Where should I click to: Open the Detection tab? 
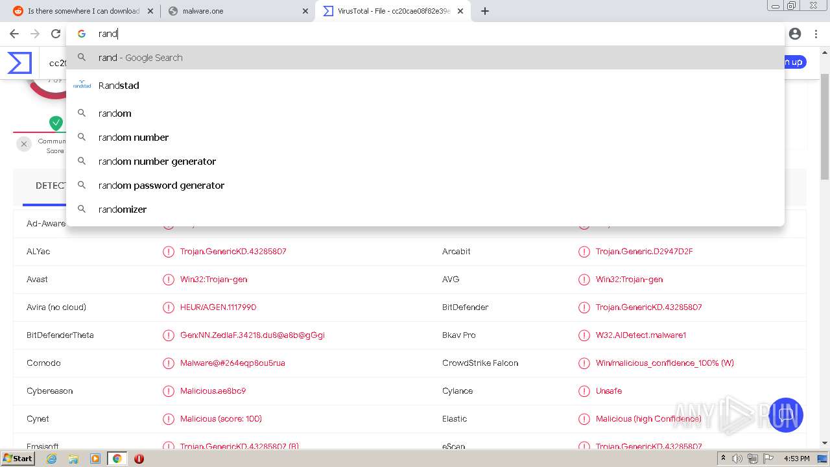click(x=50, y=186)
